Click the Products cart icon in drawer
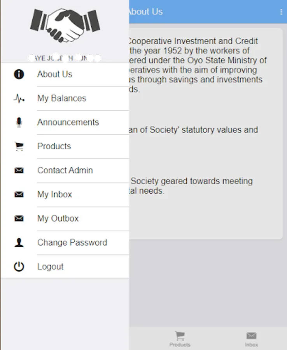The height and width of the screenshot is (350, 287). 19,147
